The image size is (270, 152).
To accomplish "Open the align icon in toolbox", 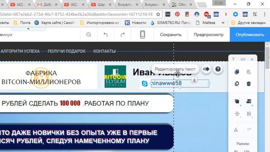I will 249,101.
